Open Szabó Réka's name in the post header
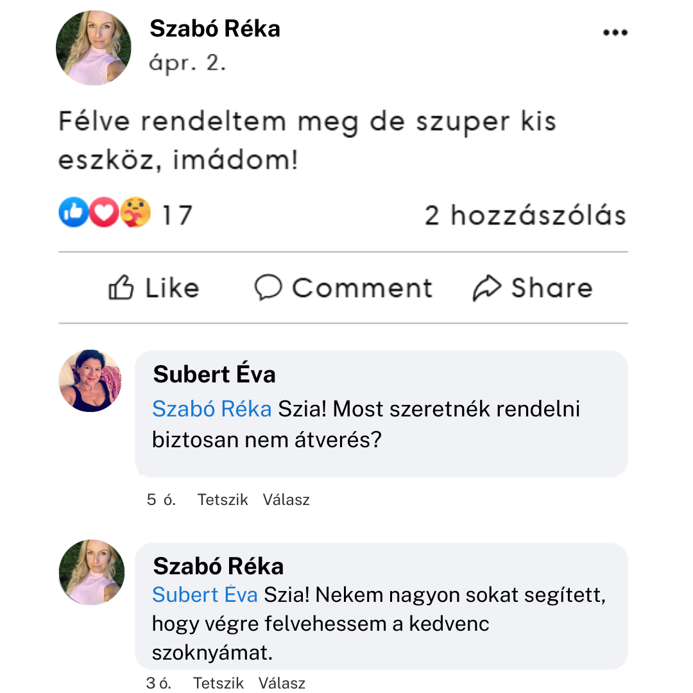 pyautogui.click(x=215, y=28)
